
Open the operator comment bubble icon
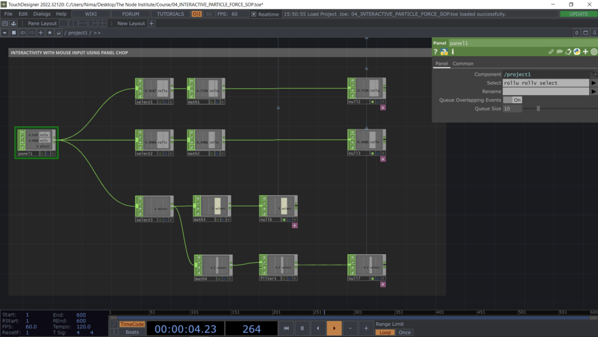[559, 52]
